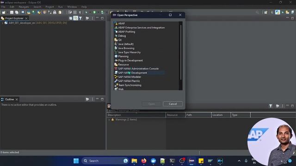296x166 pixels.
Task: Open Problems View Menu dots
Action: pos(283,106)
